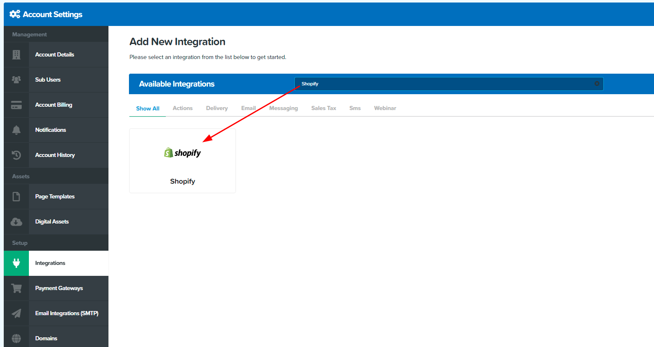
Task: Click the Email Integrations paper plane icon
Action: coord(16,313)
